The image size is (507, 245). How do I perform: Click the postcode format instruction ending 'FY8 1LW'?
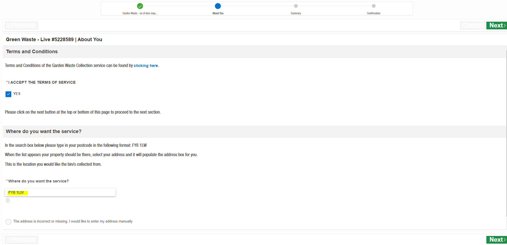point(76,145)
